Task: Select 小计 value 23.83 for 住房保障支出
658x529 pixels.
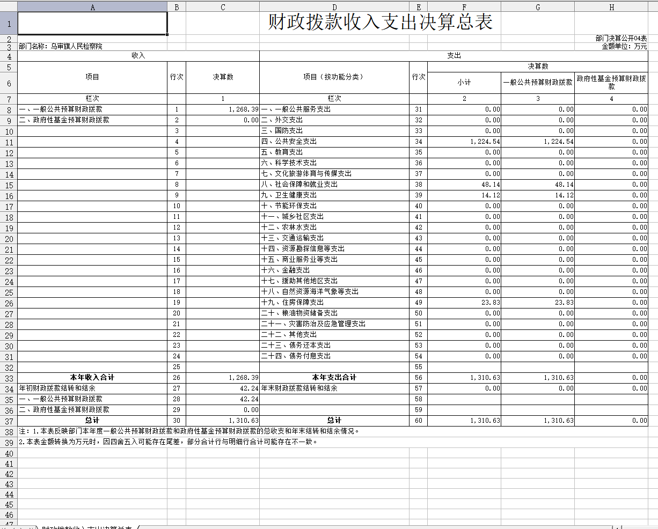Action: pyautogui.click(x=464, y=303)
